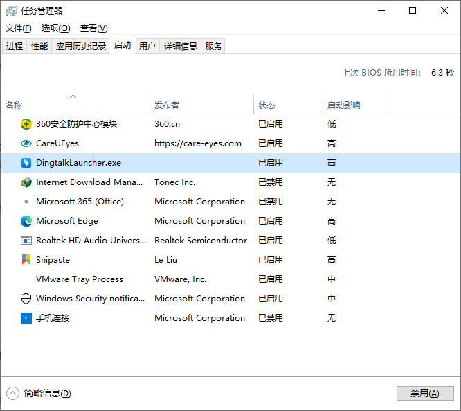Viewport: 461px width, 411px height.
Task: Maximize the Task Manager window
Action: tap(413, 10)
